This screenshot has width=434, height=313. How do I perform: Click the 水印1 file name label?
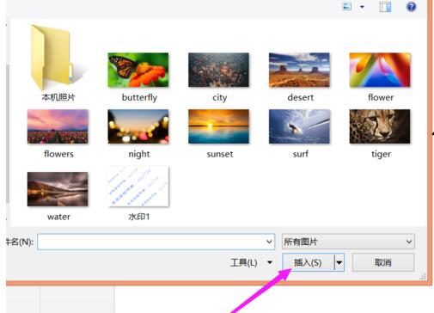click(139, 217)
